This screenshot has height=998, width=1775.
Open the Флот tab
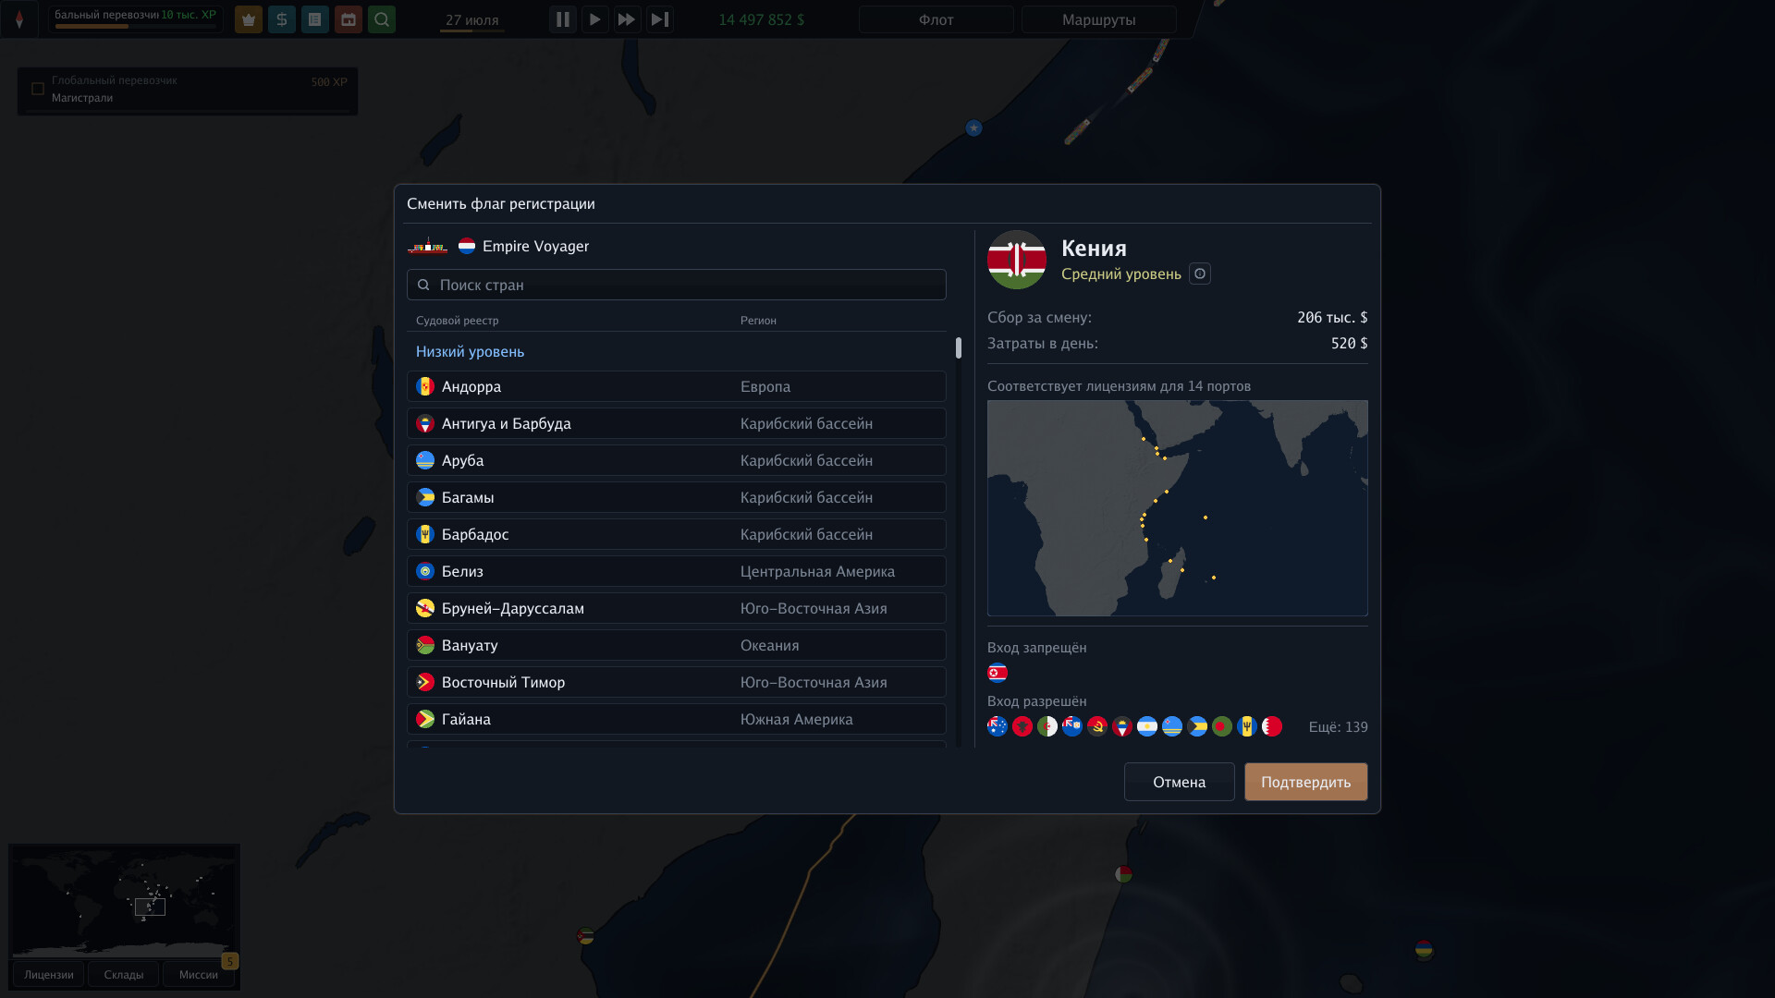pos(936,19)
